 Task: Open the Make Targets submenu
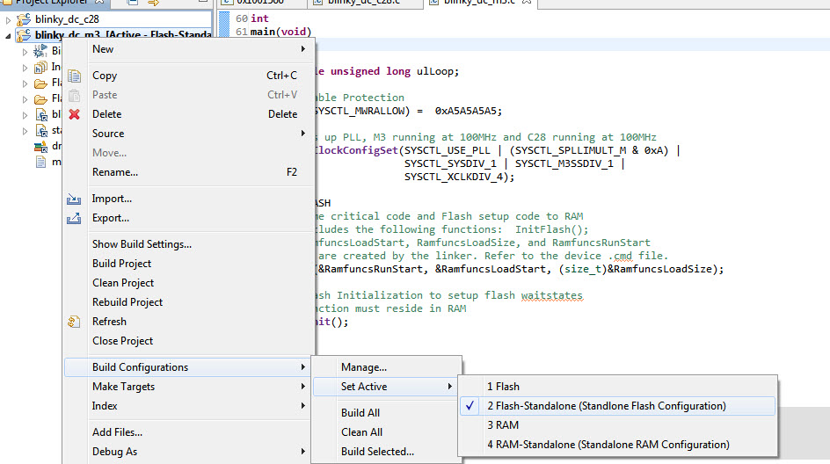187,387
